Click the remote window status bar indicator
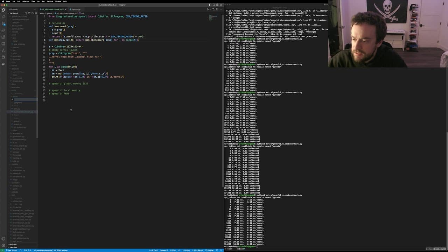 click(x=2, y=250)
